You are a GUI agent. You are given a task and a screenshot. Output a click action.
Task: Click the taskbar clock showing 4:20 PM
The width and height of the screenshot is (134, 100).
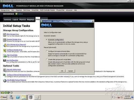point(127,97)
